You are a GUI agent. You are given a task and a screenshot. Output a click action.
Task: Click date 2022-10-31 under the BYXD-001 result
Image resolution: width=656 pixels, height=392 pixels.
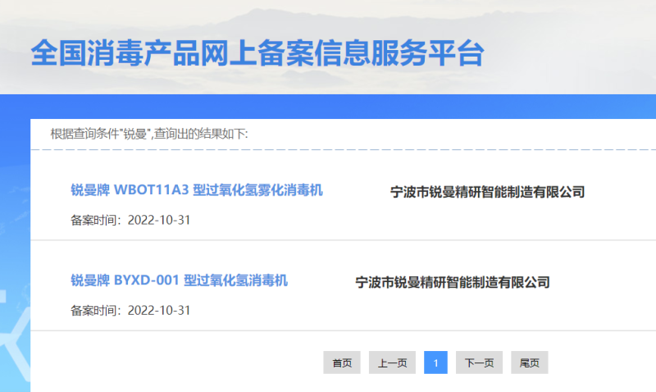[159, 310]
